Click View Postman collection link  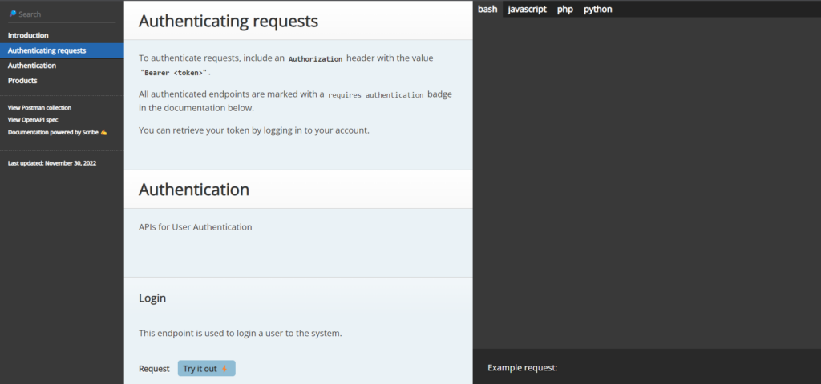(40, 108)
